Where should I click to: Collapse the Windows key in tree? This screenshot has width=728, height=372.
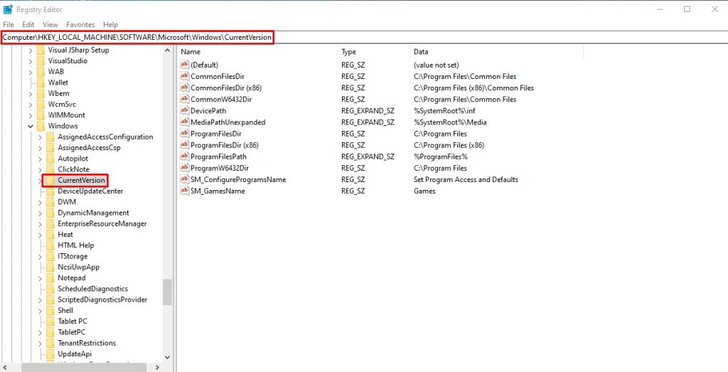pyautogui.click(x=31, y=126)
